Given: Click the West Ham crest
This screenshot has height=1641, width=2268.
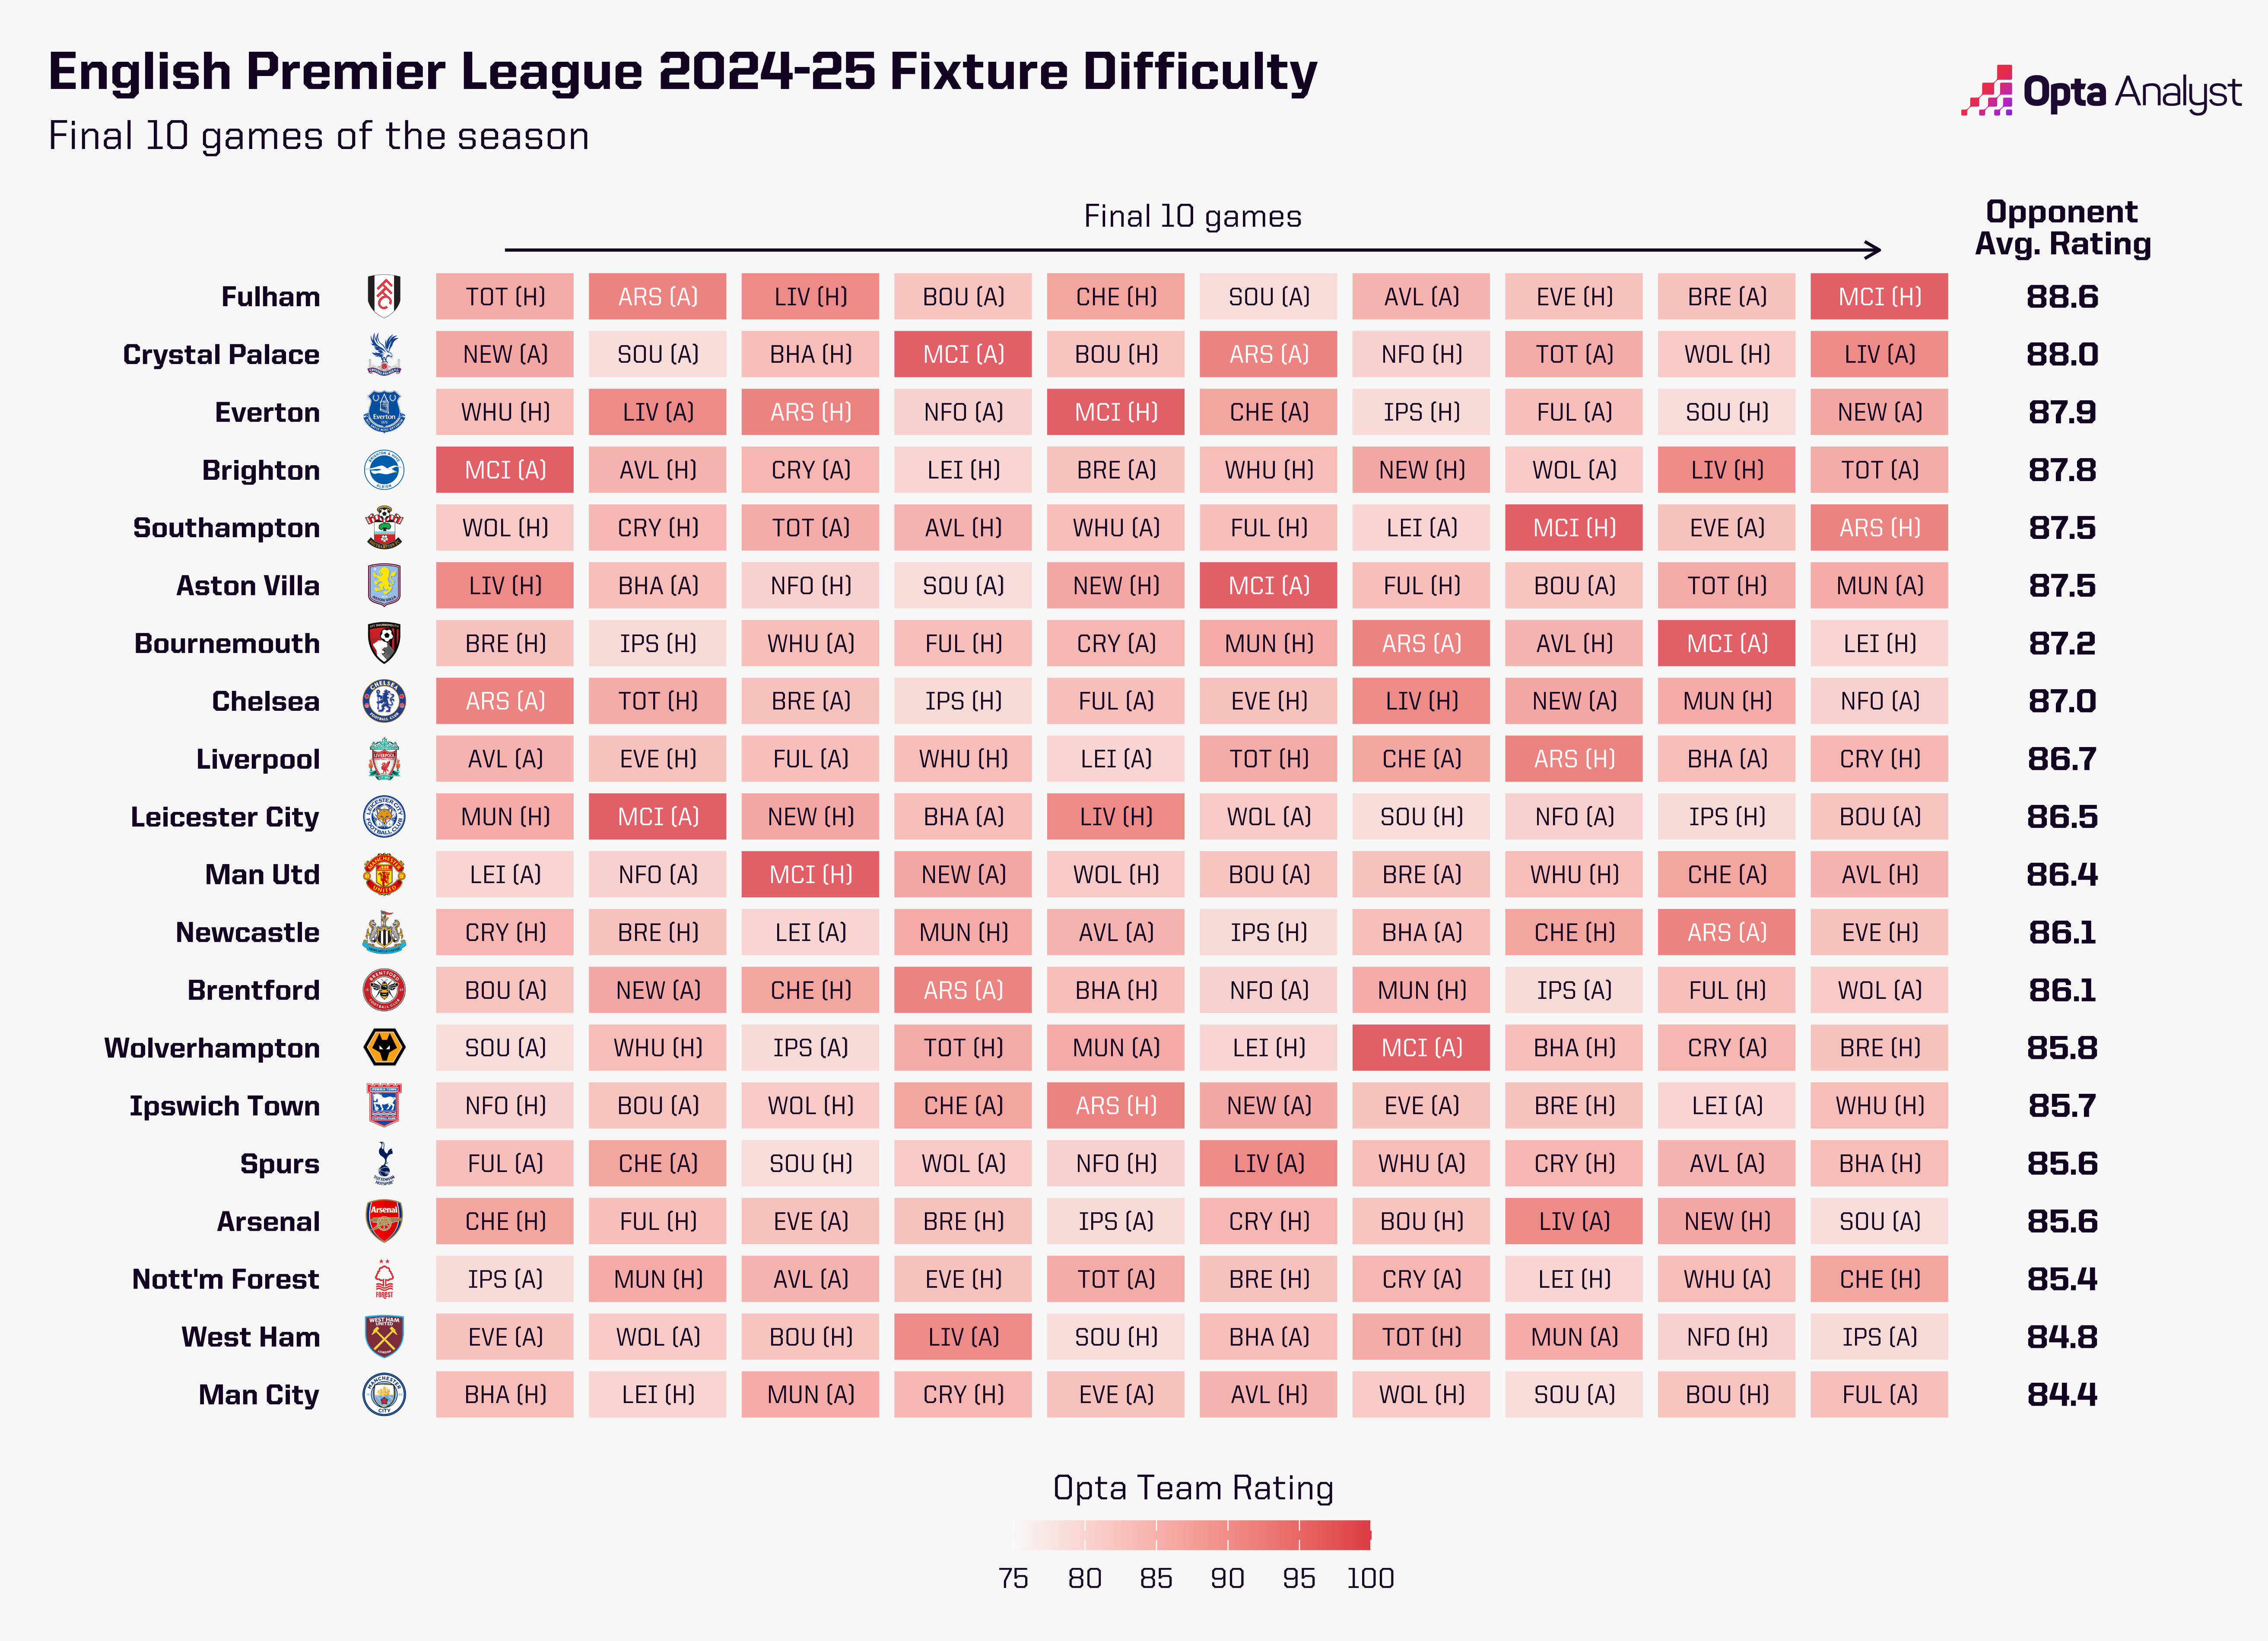Looking at the screenshot, I should click(x=384, y=1337).
